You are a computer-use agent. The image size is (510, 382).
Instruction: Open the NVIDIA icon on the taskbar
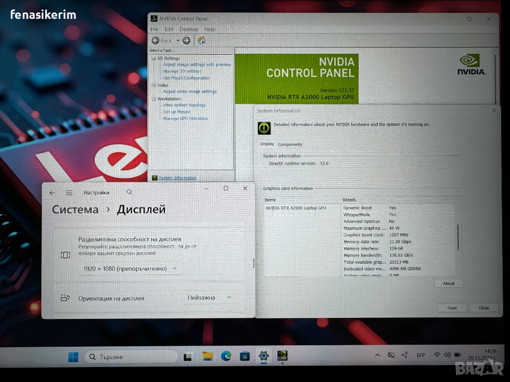(282, 356)
